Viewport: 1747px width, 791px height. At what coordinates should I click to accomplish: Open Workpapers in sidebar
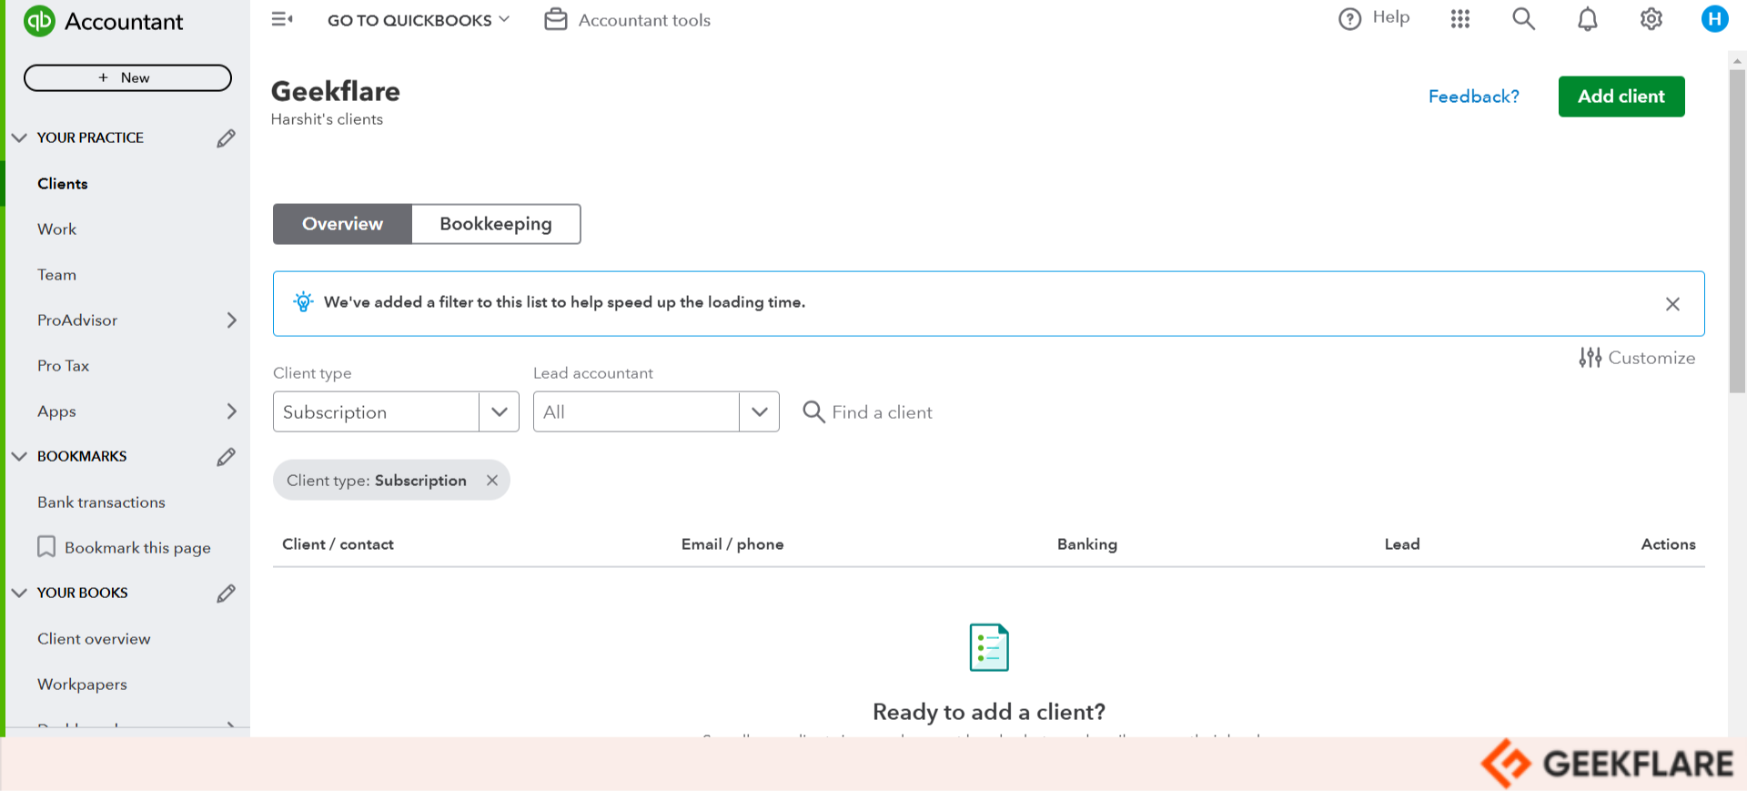(x=82, y=685)
